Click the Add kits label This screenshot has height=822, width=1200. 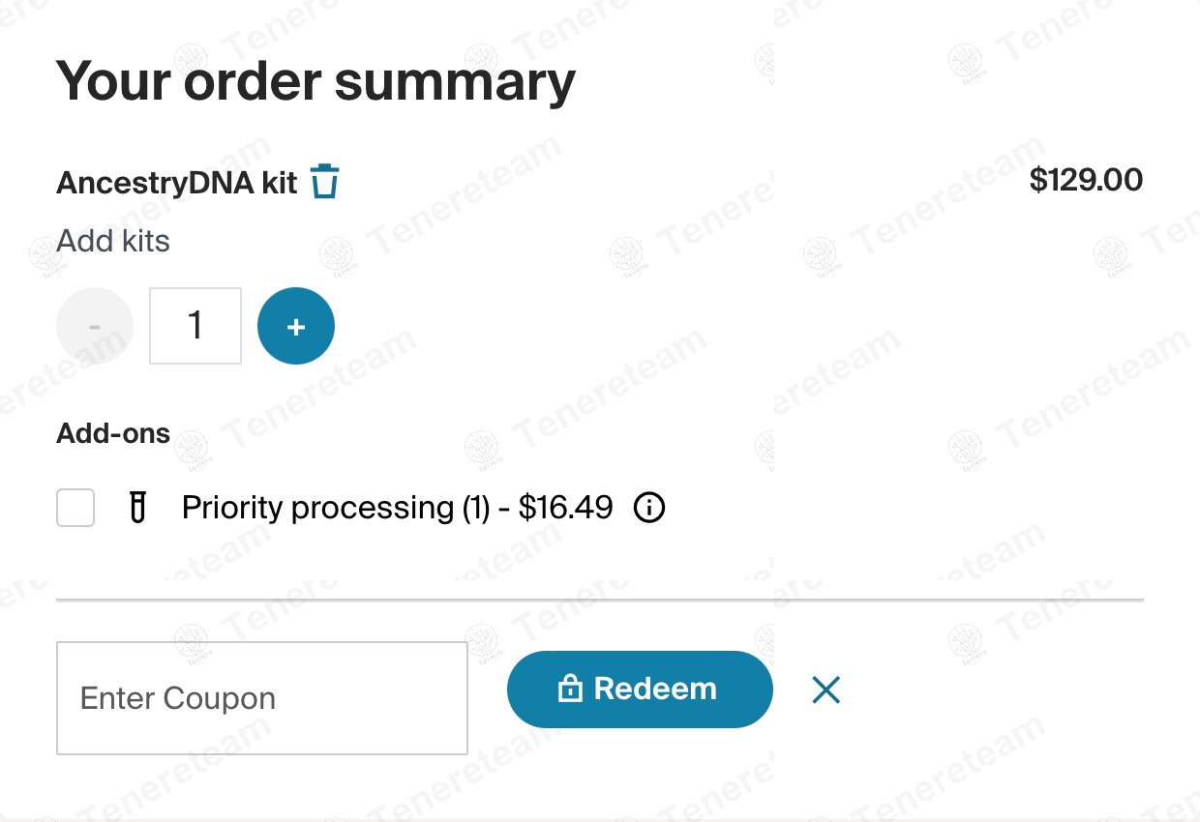point(113,241)
